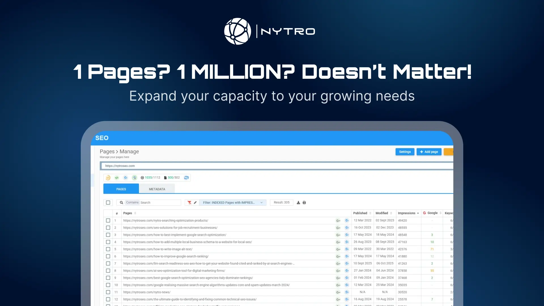Clear filter with red funnel icon

[x=189, y=203]
